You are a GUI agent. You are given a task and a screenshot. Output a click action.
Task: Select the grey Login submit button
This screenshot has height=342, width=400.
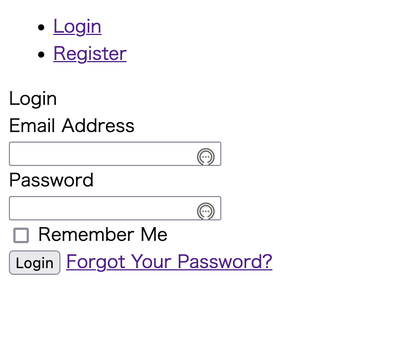pyautogui.click(x=35, y=263)
